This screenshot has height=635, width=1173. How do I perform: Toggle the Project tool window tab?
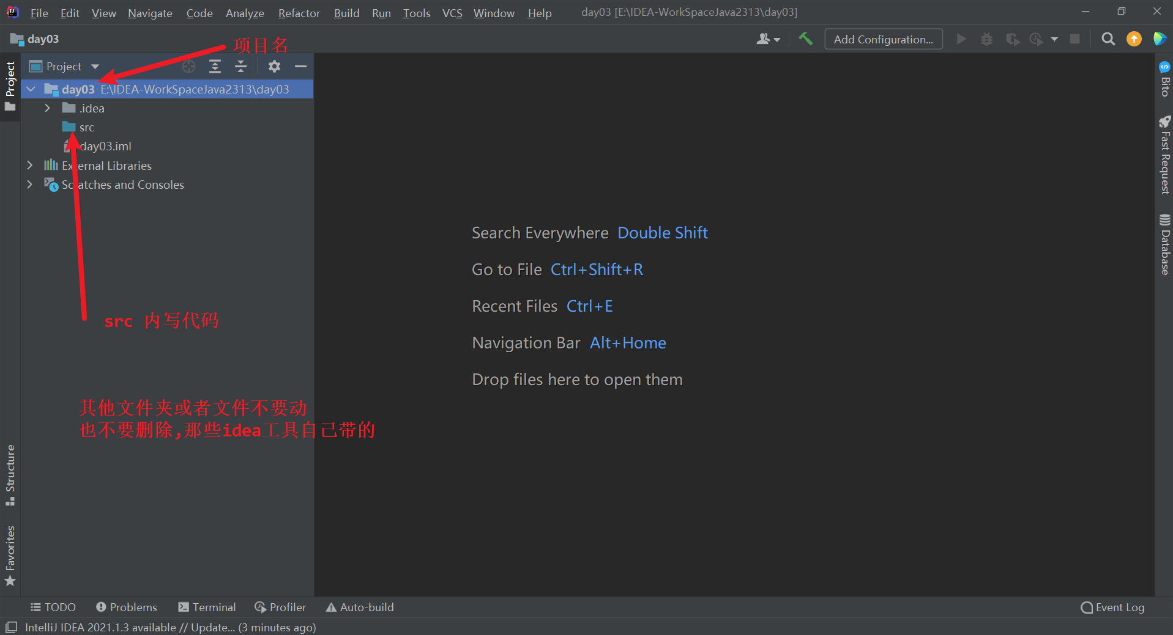coord(10,86)
